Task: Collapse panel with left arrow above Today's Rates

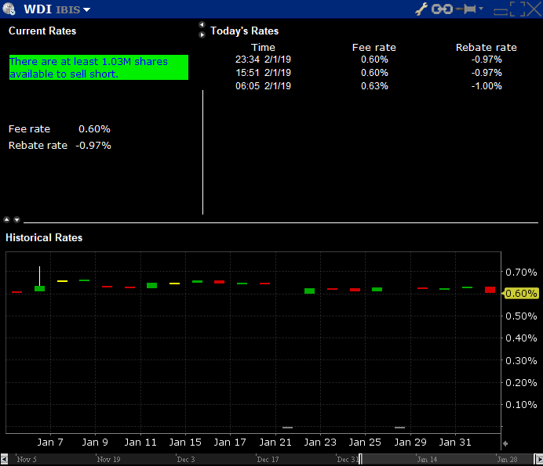Action: 202,25
